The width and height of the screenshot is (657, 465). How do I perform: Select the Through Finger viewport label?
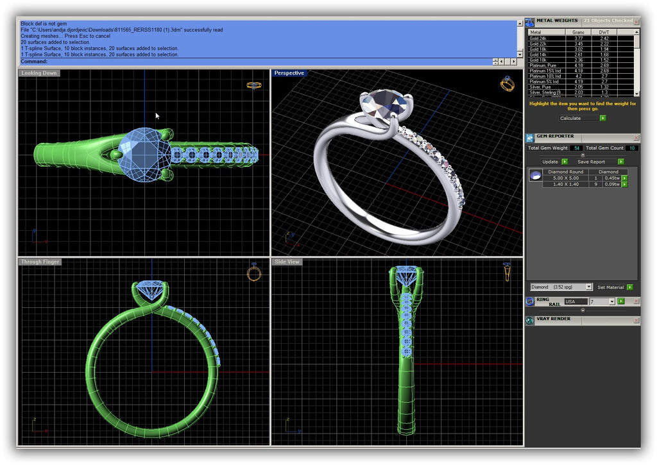tap(40, 262)
